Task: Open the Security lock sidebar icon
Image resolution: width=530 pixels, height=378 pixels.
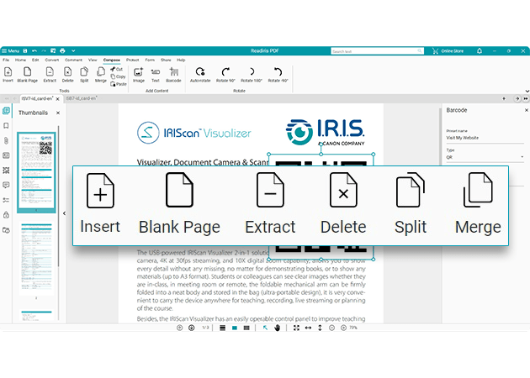Action: tap(6, 215)
